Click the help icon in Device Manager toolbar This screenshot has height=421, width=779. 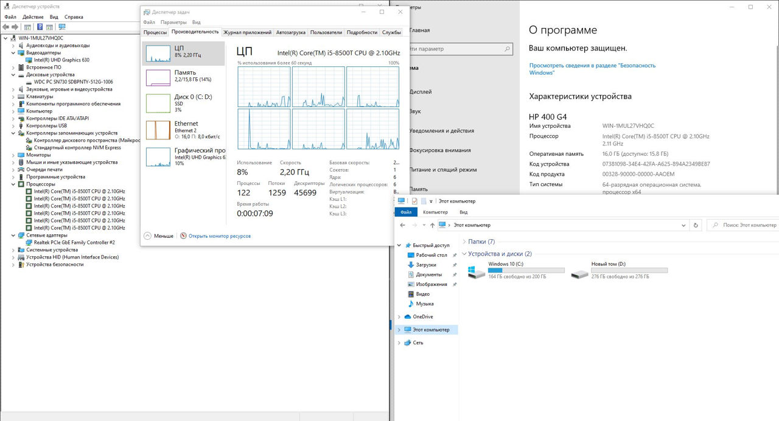40,27
